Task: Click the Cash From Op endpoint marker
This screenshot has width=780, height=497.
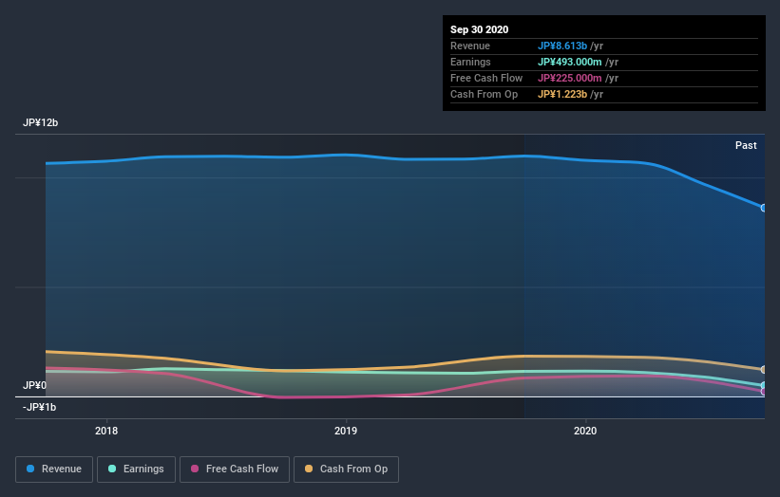Action: (x=764, y=369)
